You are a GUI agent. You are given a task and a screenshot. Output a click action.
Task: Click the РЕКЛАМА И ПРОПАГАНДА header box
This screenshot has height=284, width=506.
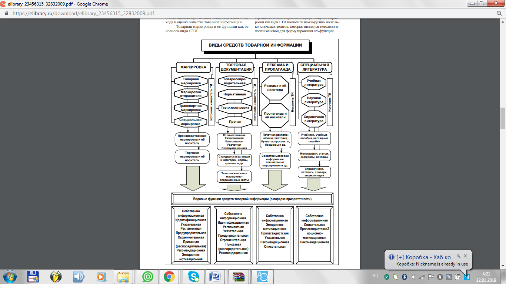277,67
